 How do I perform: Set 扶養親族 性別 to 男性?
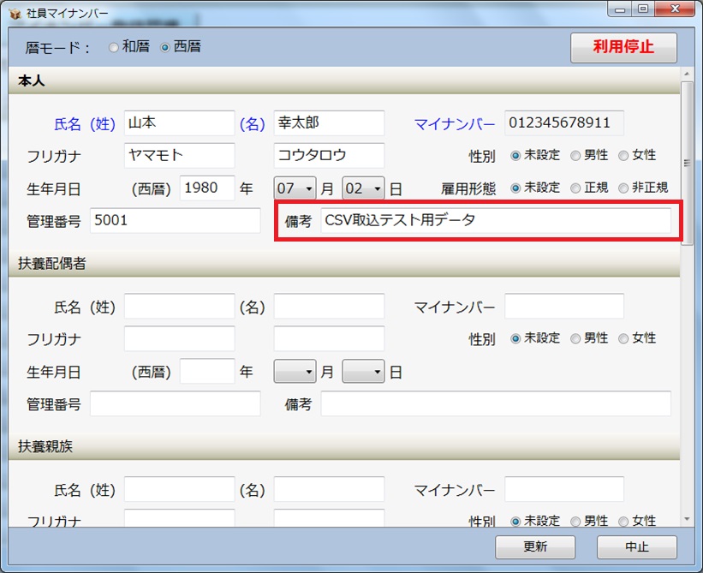(575, 522)
